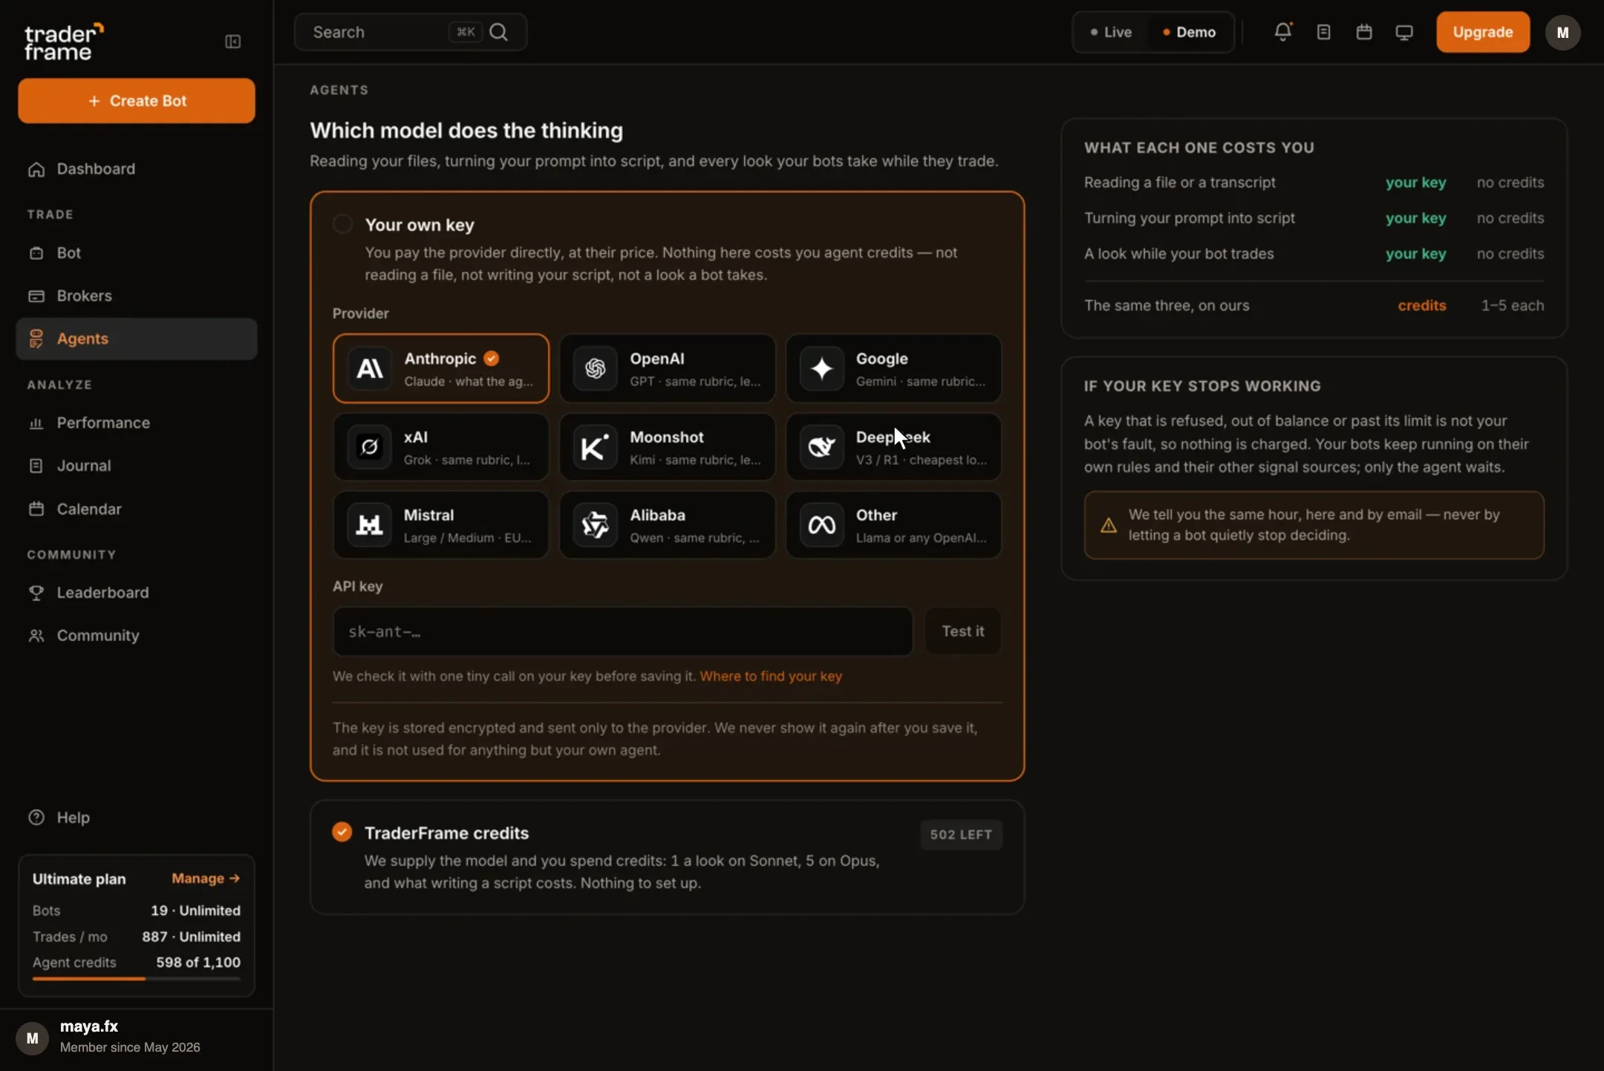Open Performance analytics
Image resolution: width=1604 pixels, height=1071 pixels.
137,423
